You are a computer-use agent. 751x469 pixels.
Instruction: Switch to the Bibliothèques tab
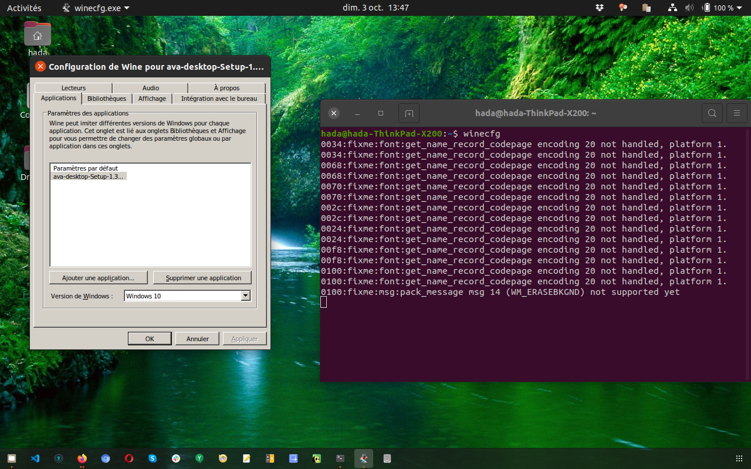tap(107, 98)
